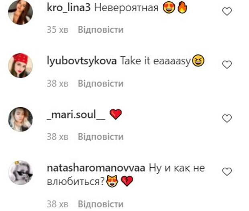Like lyubovtsykova's 'Take it eaaaasy' comment
249x211 pixels.
tap(227, 65)
